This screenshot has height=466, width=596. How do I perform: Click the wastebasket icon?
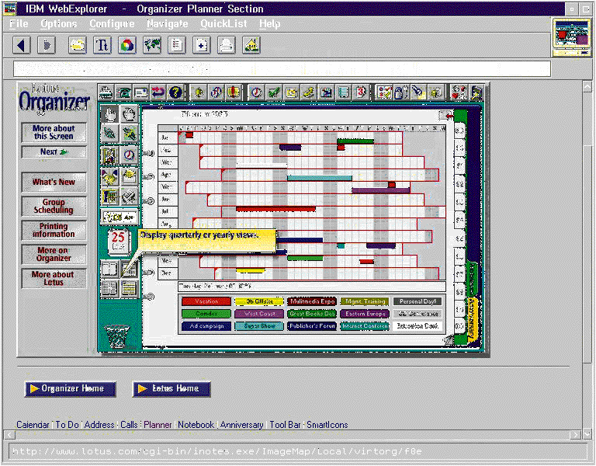tap(116, 336)
